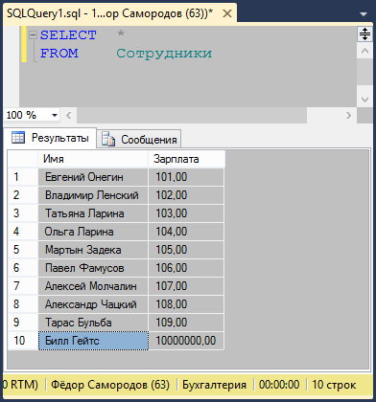Select the Евгений Онегин cell
Image resolution: width=376 pixels, height=402 pixels.
coord(93,177)
